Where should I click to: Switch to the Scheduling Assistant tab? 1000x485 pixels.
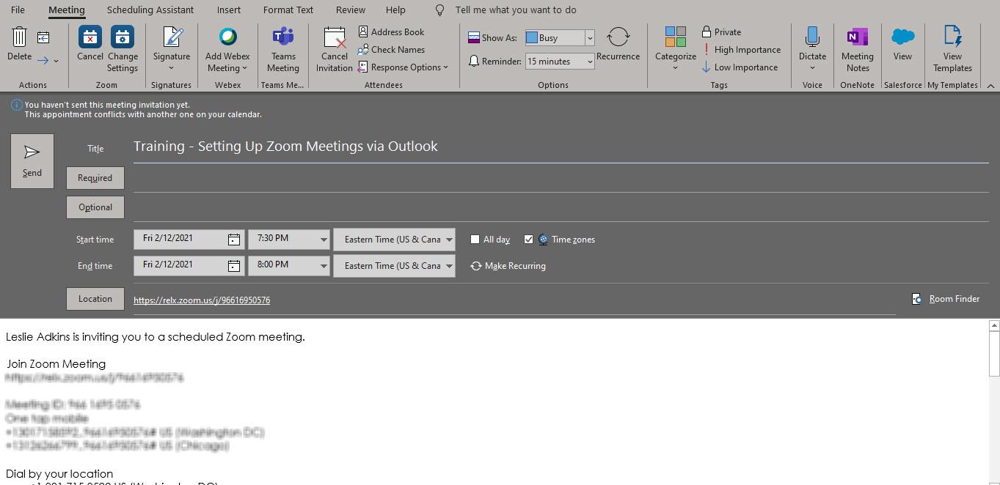(150, 10)
